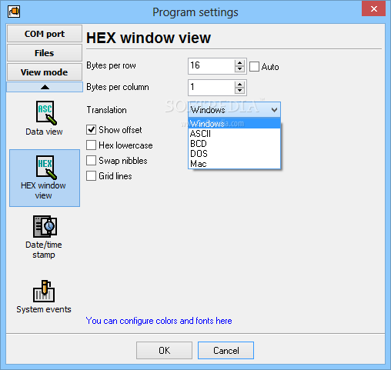Follow the configure colors and fonts link
Viewport: 391px width, 370px height.
point(159,321)
